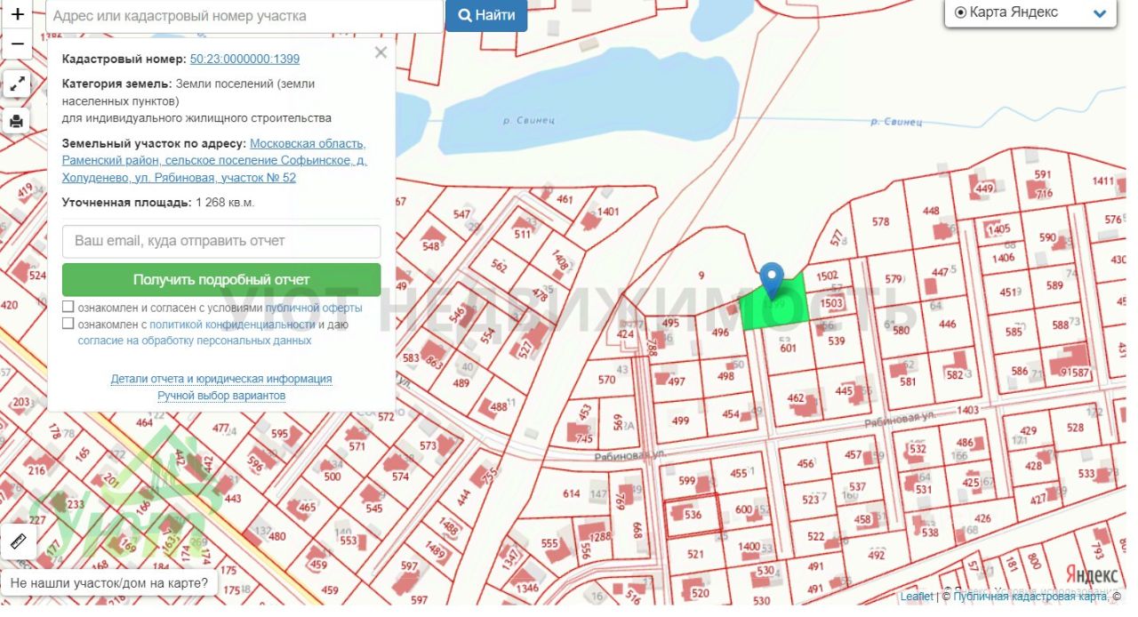Select the green highlighted land parcel
This screenshot has height=617, width=1138.
pos(776,306)
